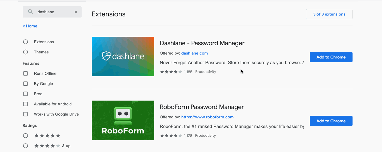Enable the Runs Offline checkbox

26,73
